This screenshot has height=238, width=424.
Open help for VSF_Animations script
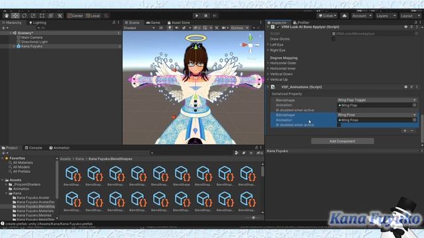tap(406, 87)
